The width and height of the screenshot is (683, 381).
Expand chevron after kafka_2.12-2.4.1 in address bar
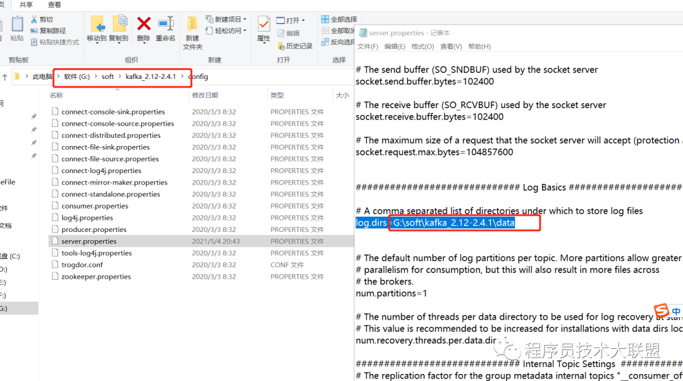(x=182, y=76)
